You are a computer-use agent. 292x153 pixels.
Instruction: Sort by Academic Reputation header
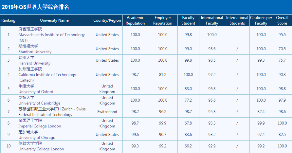135,20
